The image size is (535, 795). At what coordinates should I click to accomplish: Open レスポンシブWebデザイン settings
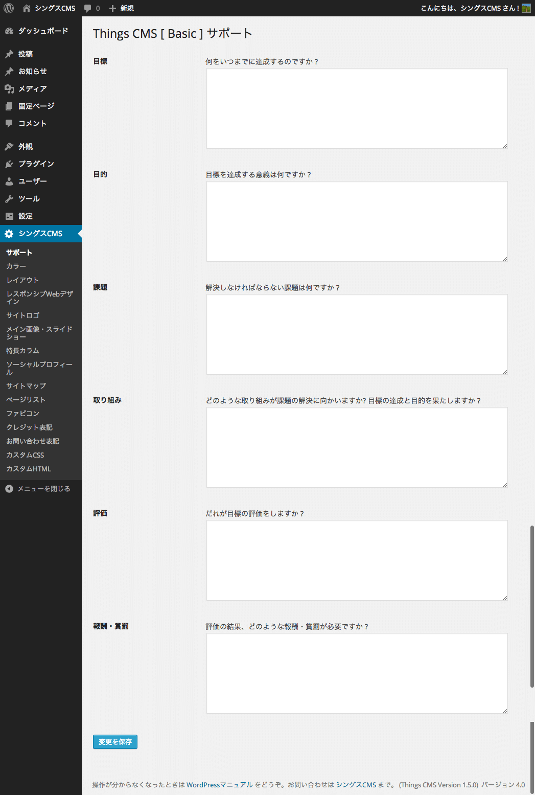click(41, 298)
